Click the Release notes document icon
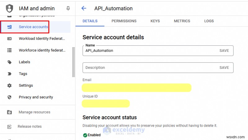 pos(9,126)
